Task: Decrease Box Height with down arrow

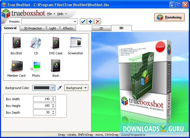Action: point(53,107)
